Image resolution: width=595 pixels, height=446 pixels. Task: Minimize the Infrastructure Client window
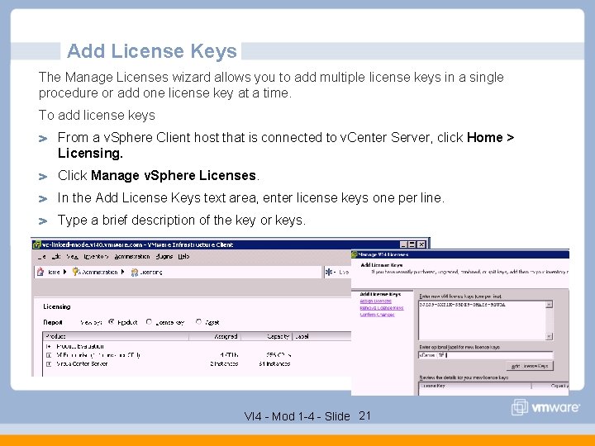point(404,244)
